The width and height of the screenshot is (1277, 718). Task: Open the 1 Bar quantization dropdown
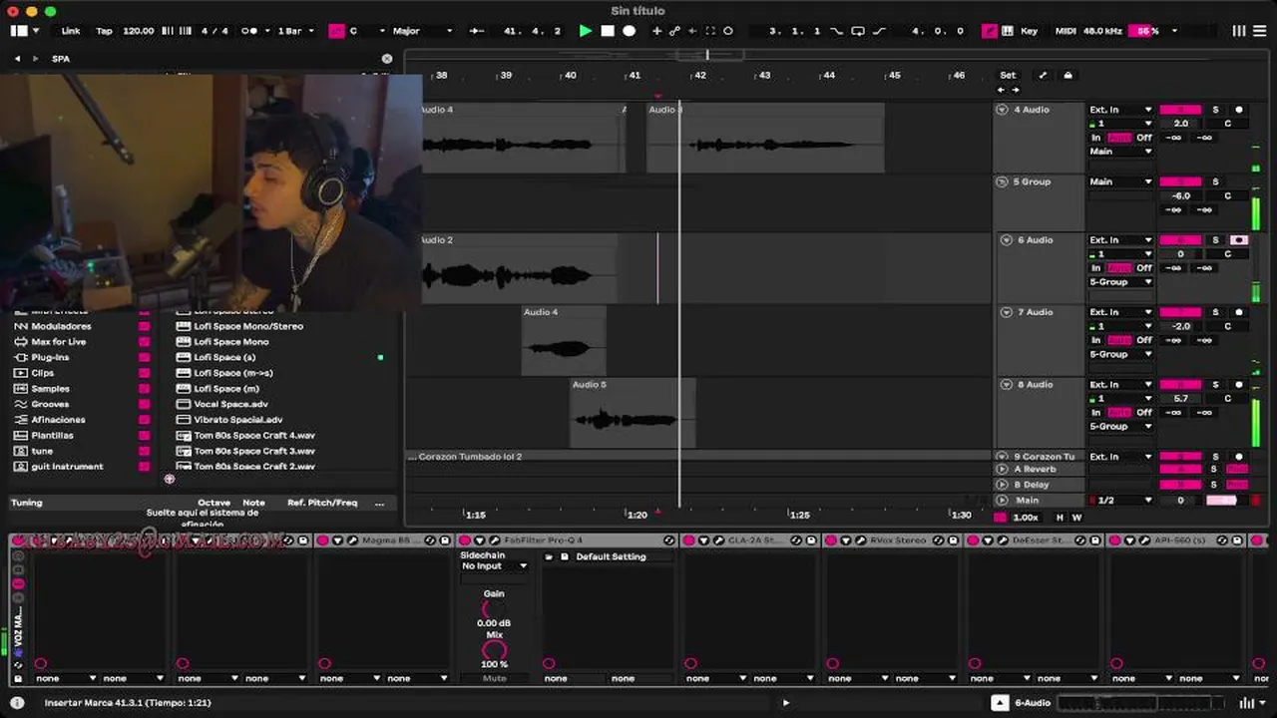point(295,31)
